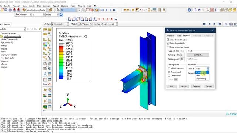This screenshot has height=133, width=237.
Task: Click the Defaults button
Action: [x=196, y=86]
